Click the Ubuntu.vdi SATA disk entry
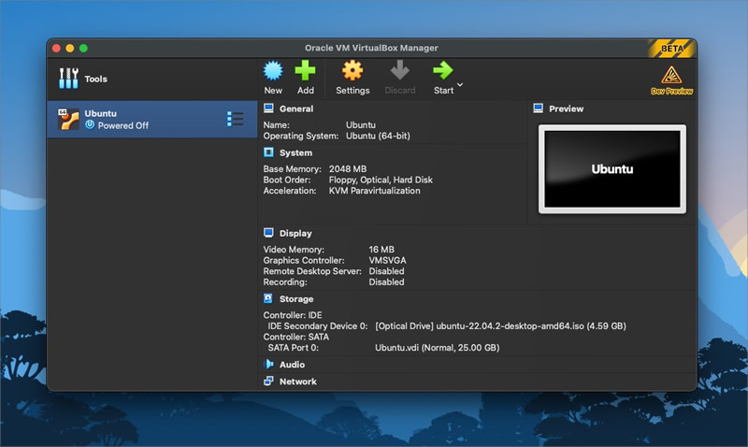This screenshot has height=447, width=748. coord(437,348)
